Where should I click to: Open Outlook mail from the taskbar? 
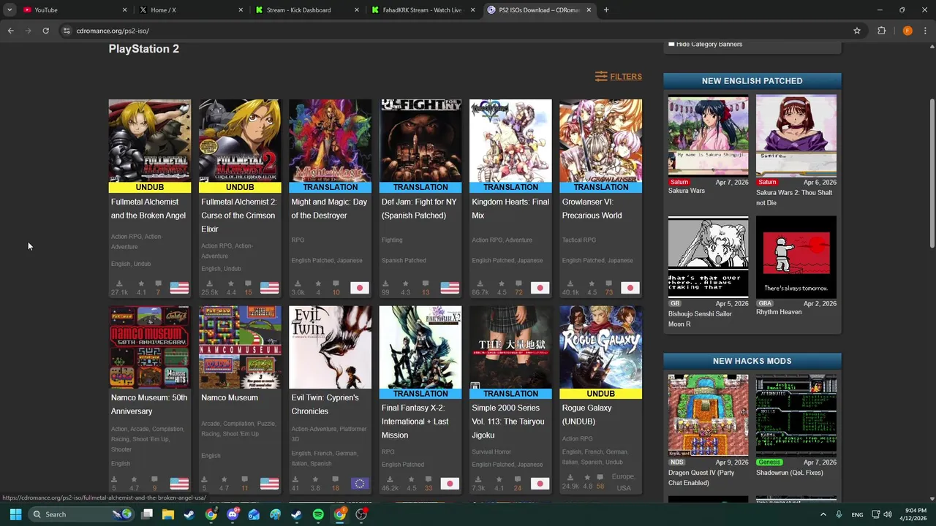254,514
